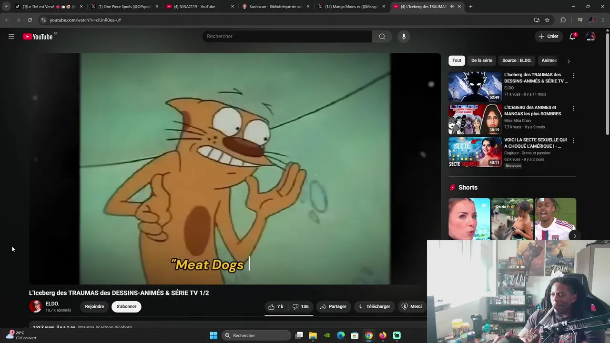Open Chrome media controls icon
610x343 pixels.
coord(579,20)
